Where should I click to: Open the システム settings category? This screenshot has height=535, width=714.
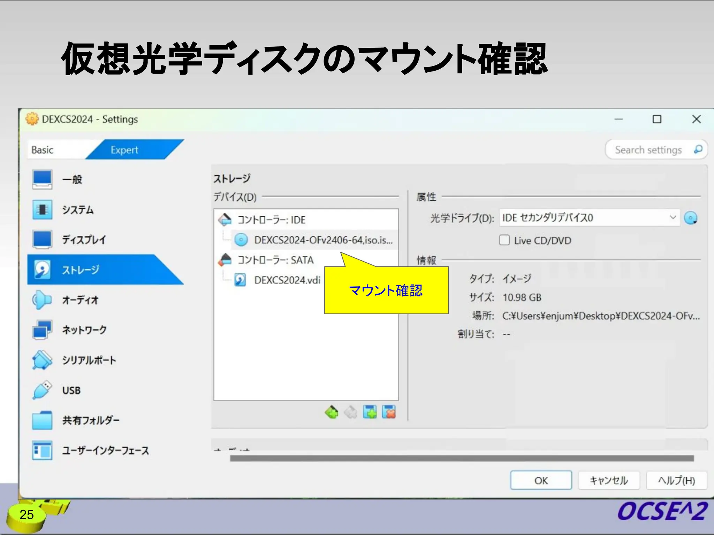[77, 210]
